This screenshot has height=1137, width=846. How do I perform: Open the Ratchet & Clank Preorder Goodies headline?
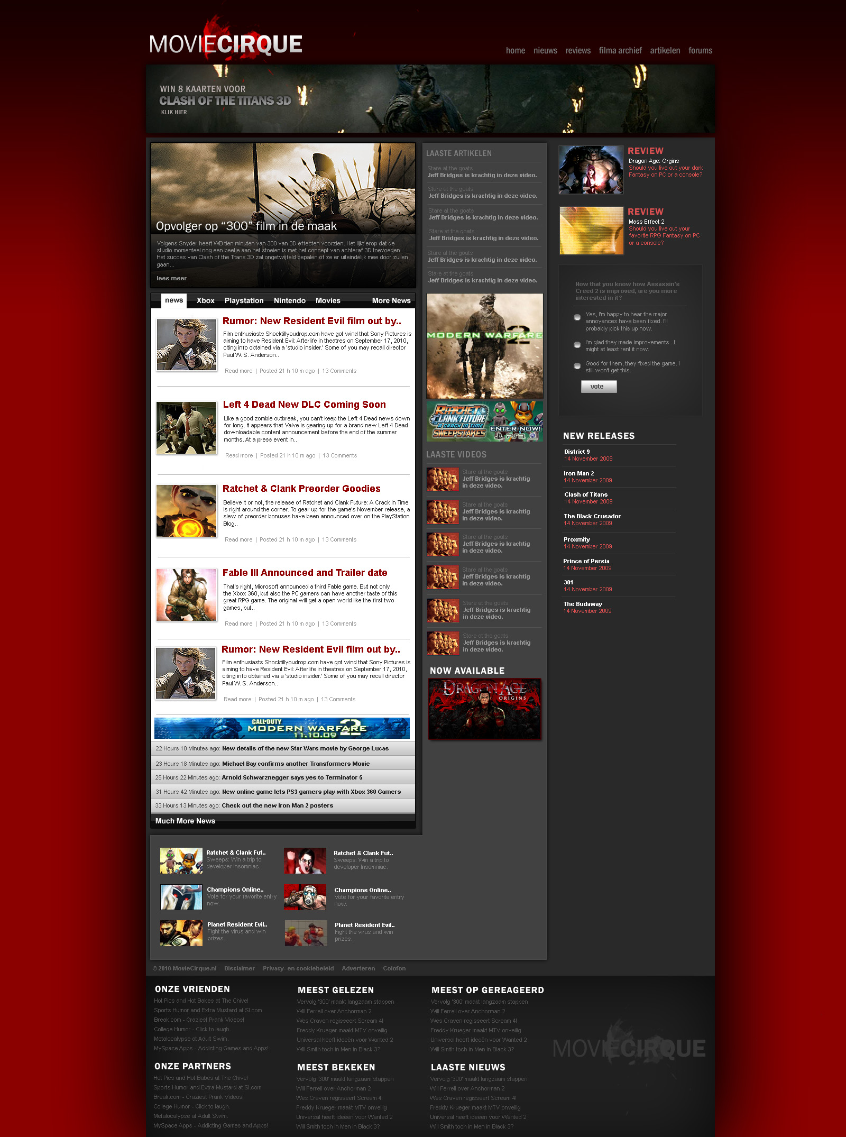click(x=301, y=489)
